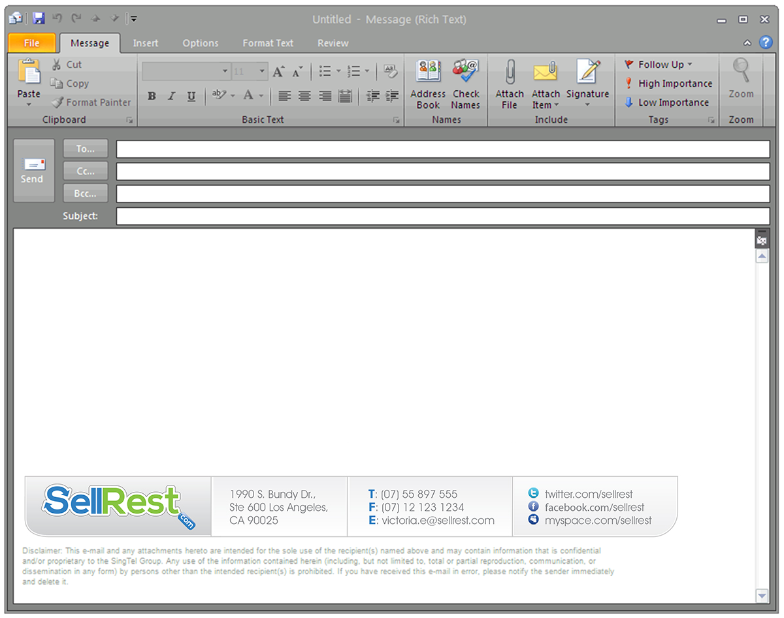The width and height of the screenshot is (784, 618).
Task: Open the Help question mark icon
Action: pos(766,42)
